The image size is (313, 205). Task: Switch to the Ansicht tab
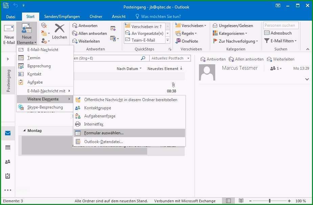click(x=118, y=17)
